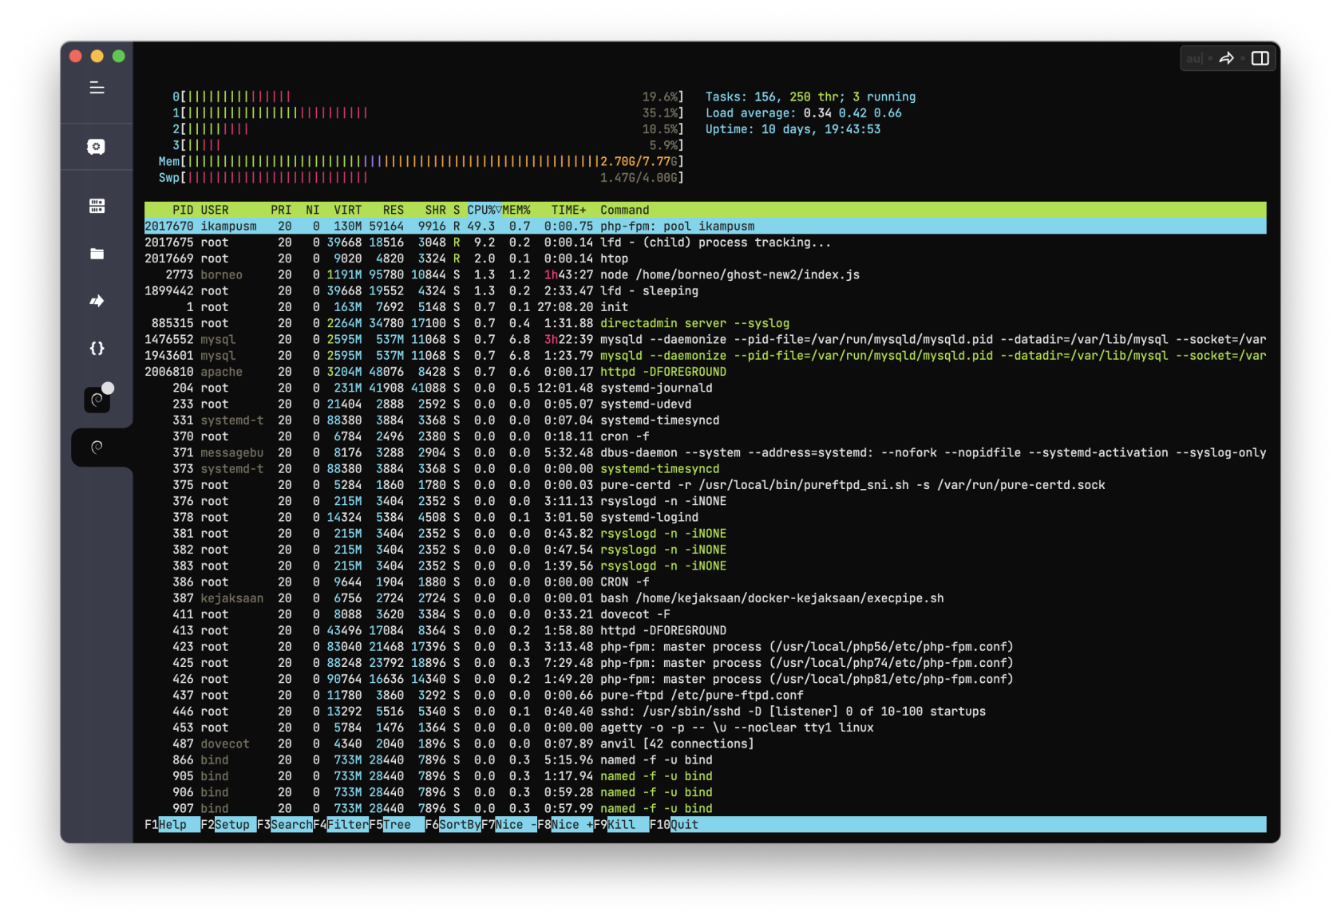Viewport: 1341px width, 923px height.
Task: Toggle sort order on CPU% column header
Action: click(x=485, y=210)
